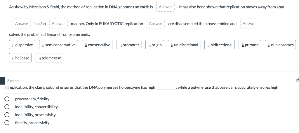Viewport: 299px width, 133px height.
Task: Click the drag handle on the telomerase chip
Action: [x=39, y=58]
